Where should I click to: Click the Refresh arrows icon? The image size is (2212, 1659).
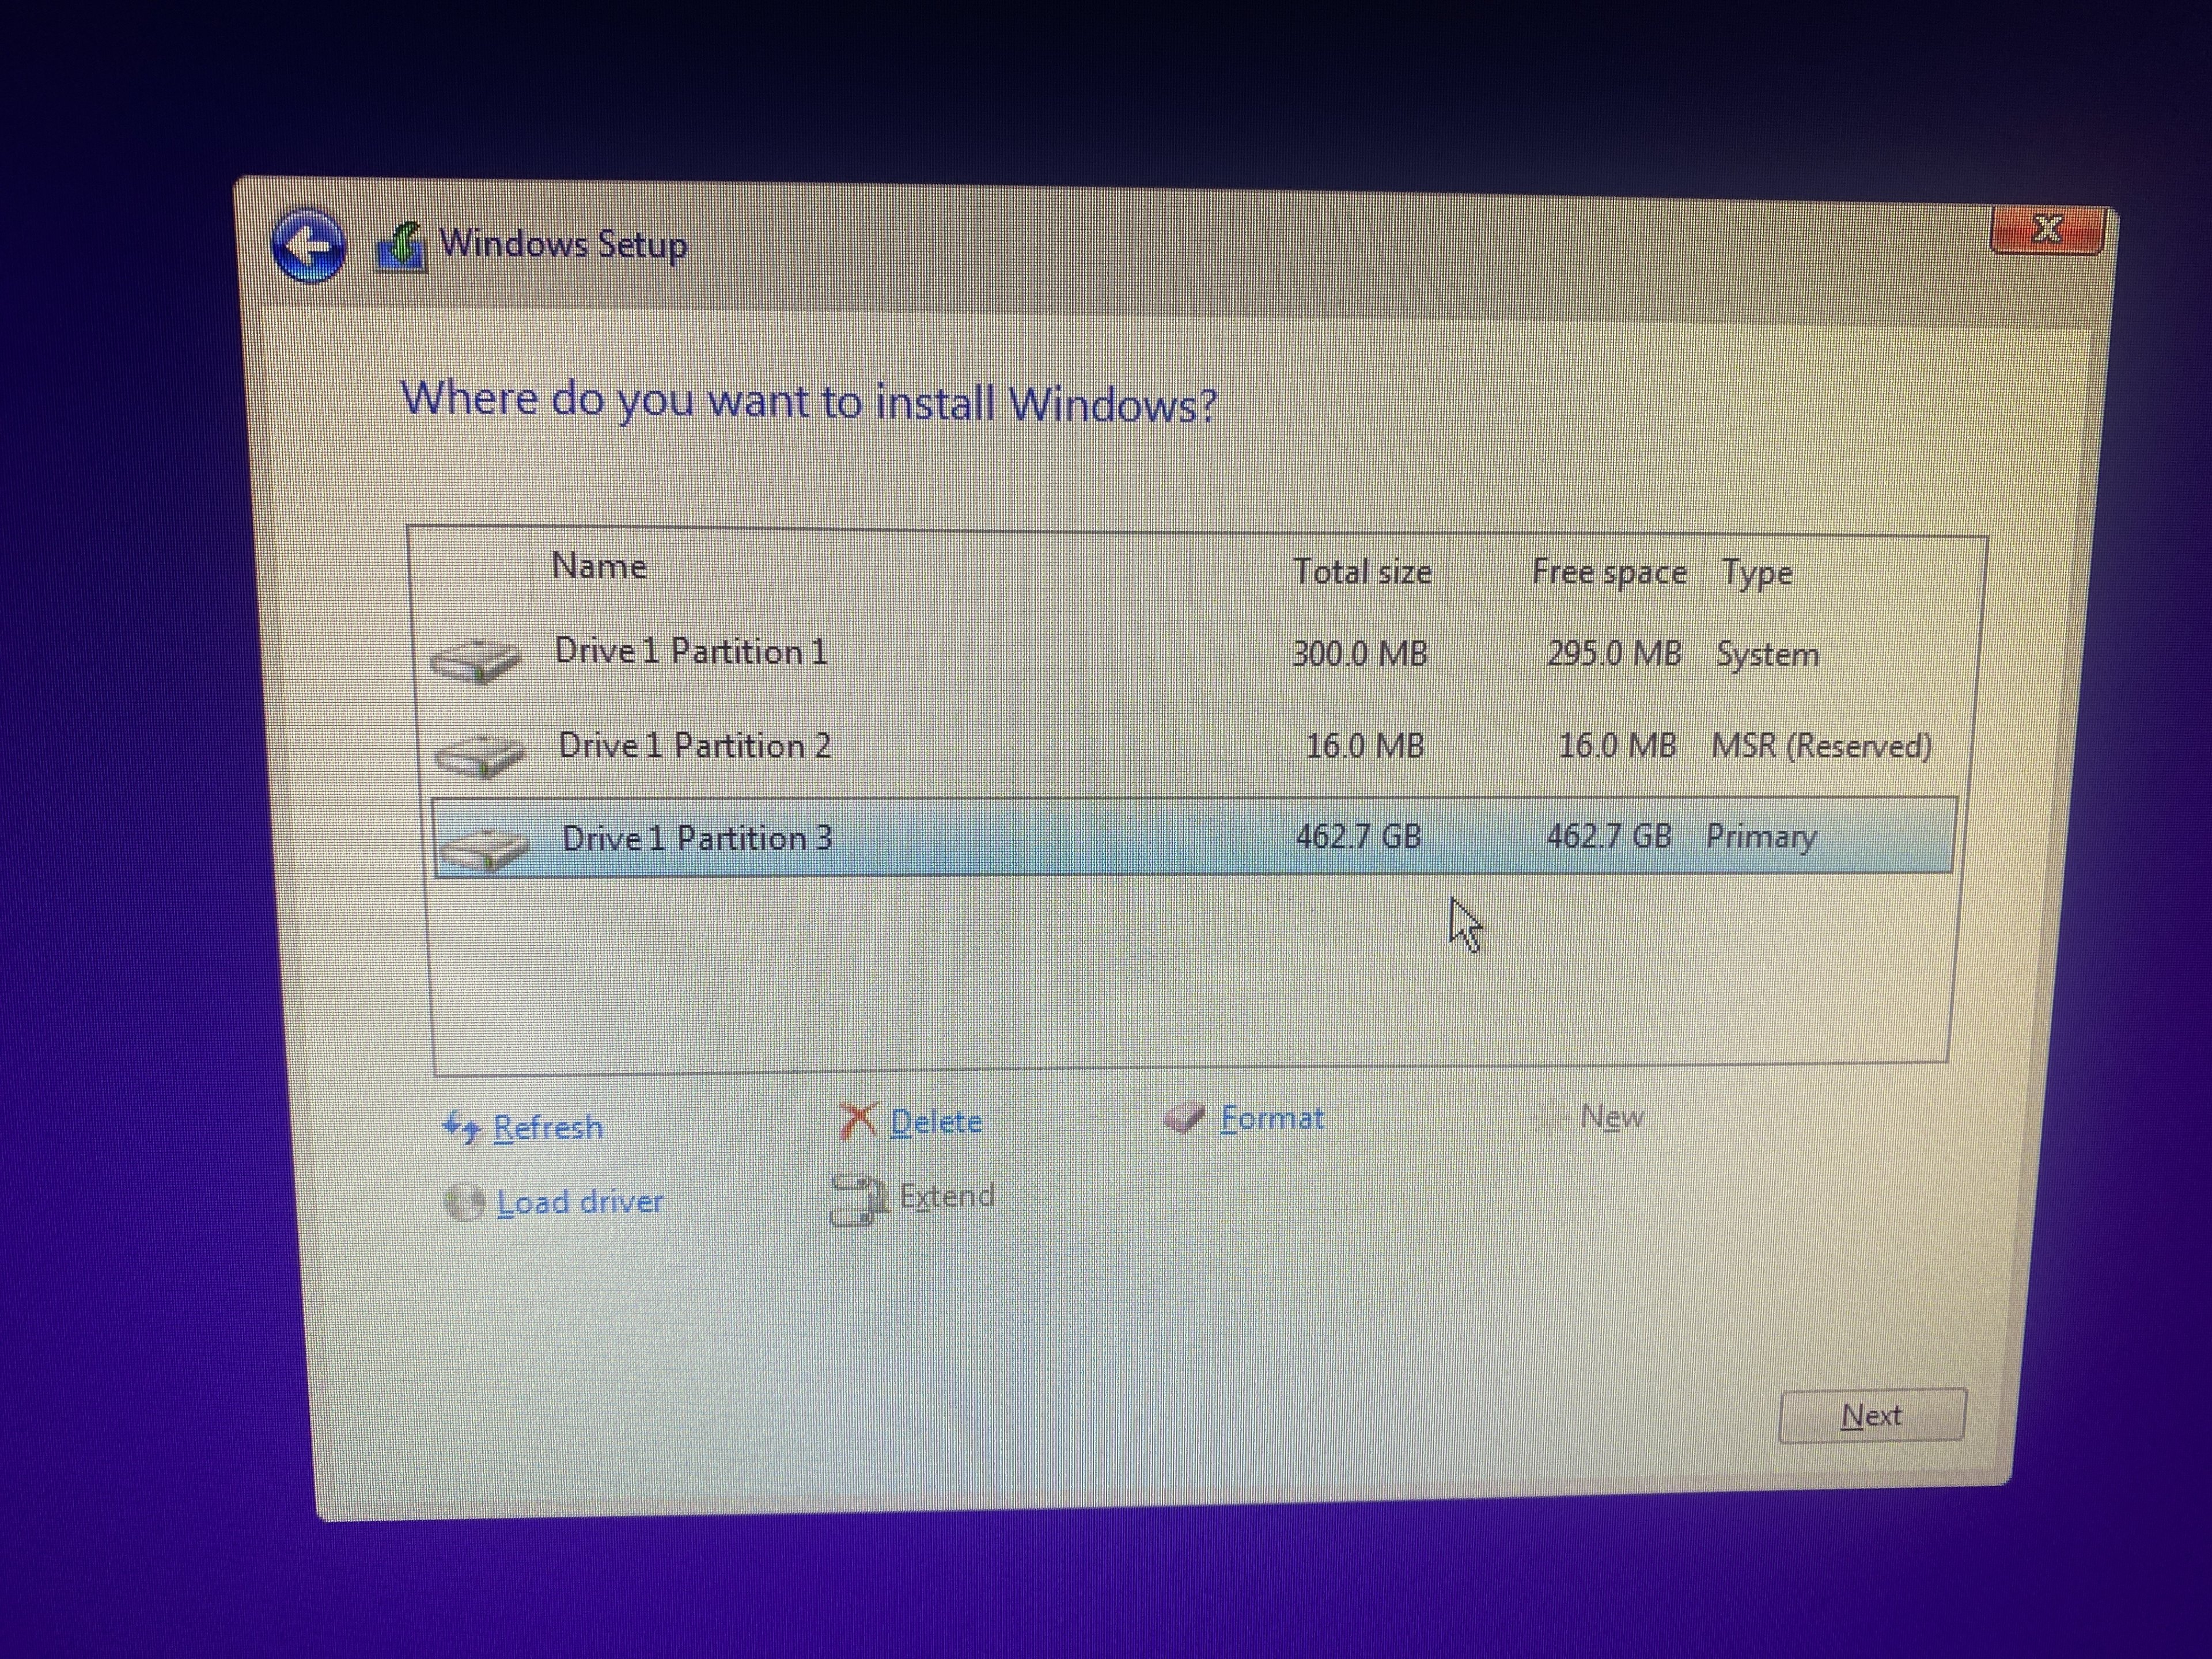point(462,1128)
